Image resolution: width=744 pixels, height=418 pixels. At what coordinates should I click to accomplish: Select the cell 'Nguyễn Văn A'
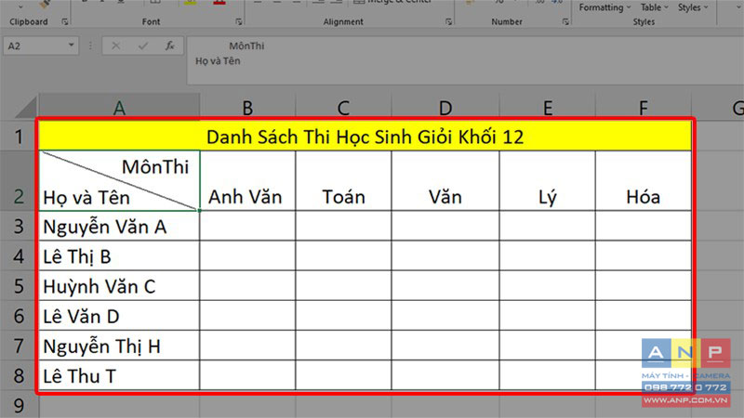(120, 226)
